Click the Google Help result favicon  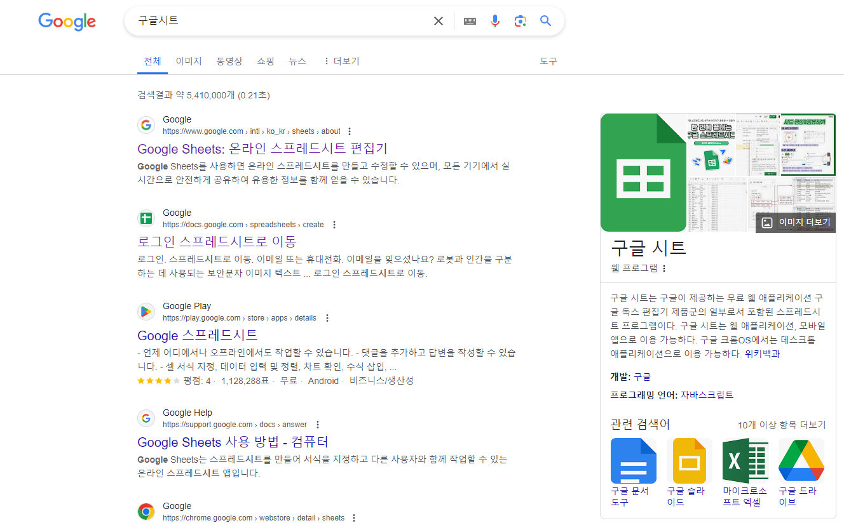point(146,418)
